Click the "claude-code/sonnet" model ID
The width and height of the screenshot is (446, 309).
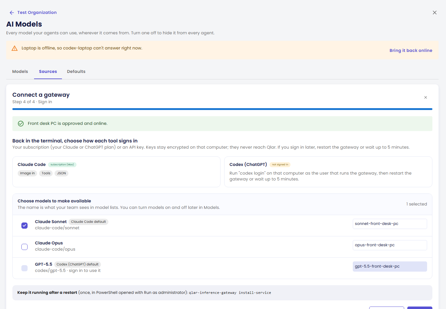point(57,228)
